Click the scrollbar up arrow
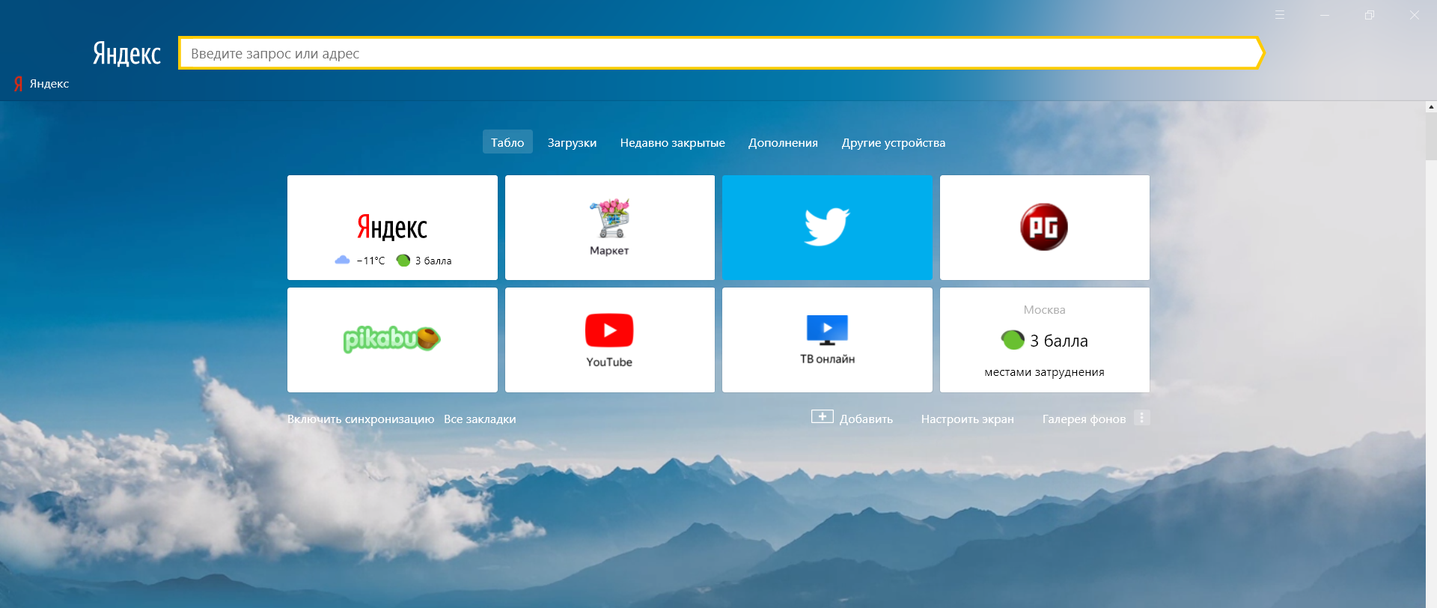 (x=1431, y=107)
